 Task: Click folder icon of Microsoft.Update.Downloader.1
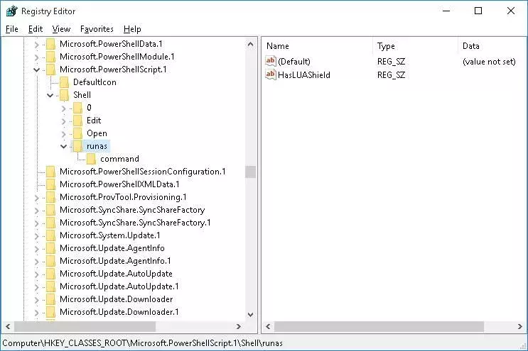coord(51,312)
